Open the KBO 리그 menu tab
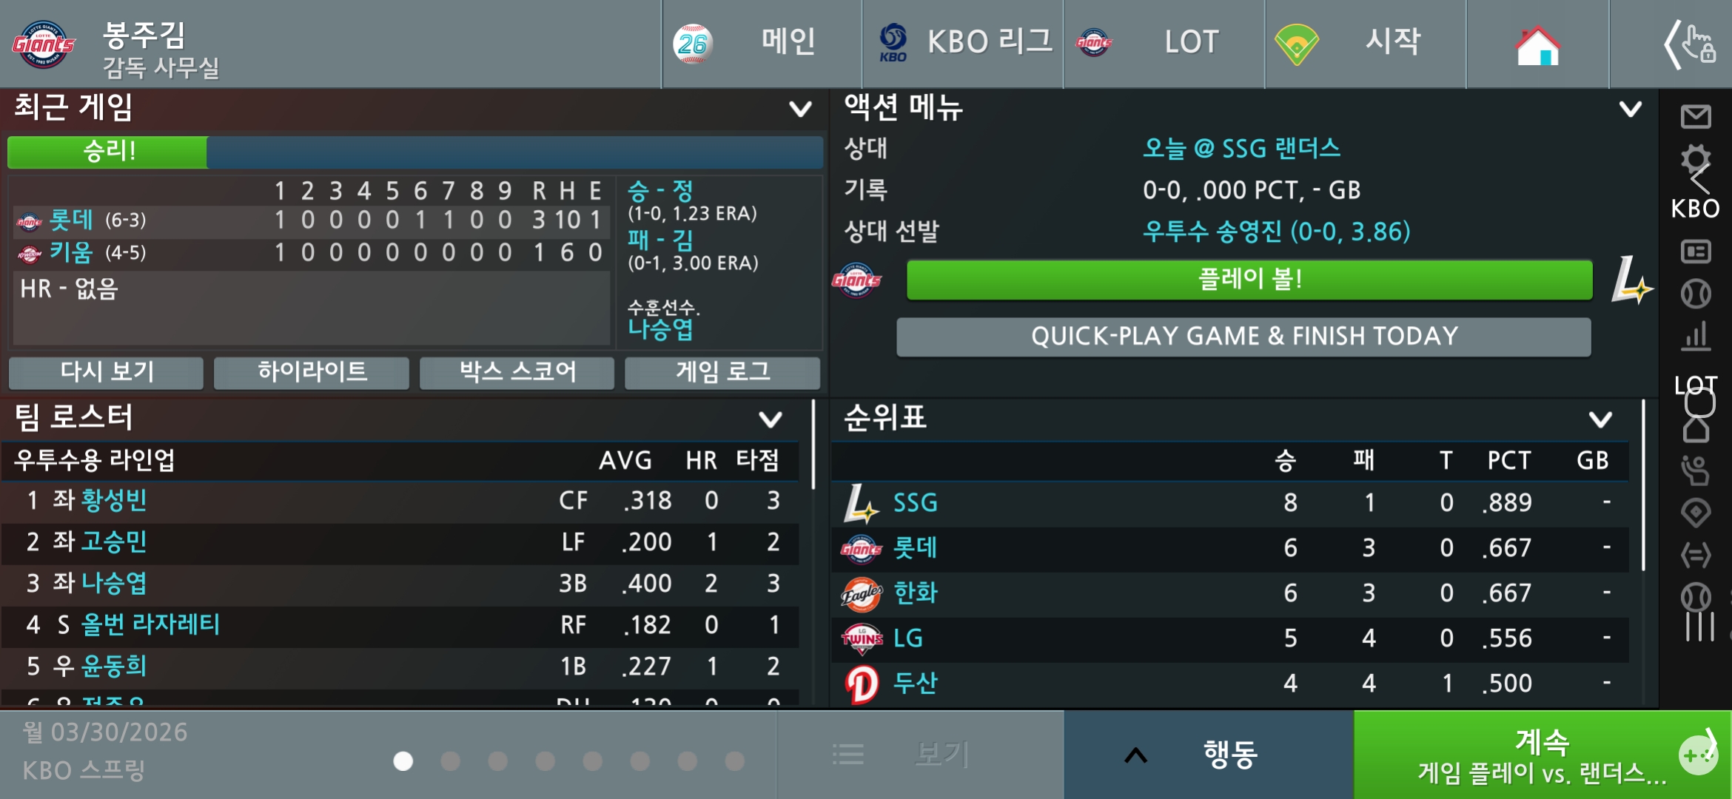 (963, 43)
